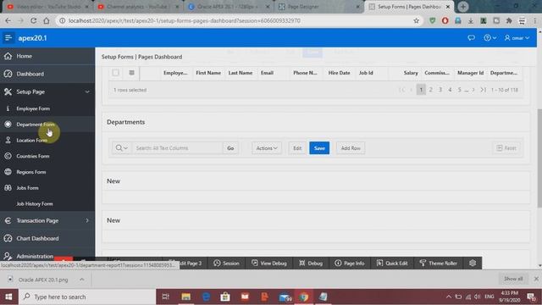Click the Setup Page tools icon
The image size is (542, 305).
8,91
